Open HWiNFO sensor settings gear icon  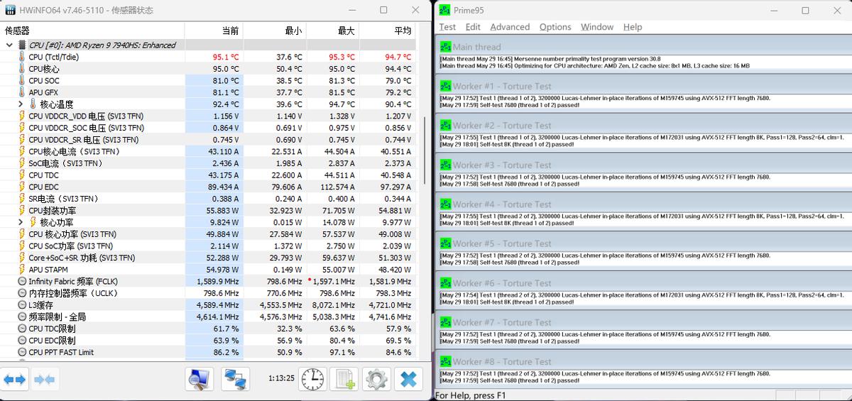pyautogui.click(x=376, y=378)
